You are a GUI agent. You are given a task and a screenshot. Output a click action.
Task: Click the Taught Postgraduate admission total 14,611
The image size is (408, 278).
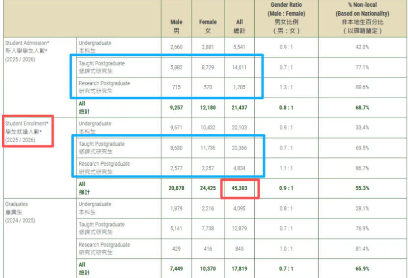[x=239, y=67]
